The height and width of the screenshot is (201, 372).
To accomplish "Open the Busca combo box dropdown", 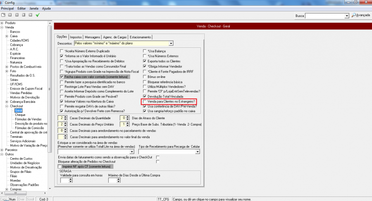I will (347, 16).
